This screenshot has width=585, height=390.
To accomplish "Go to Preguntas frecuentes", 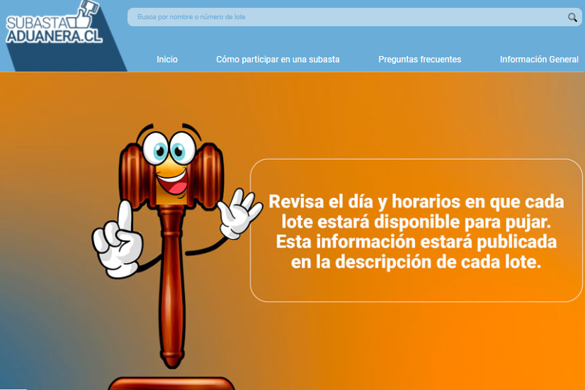I will click(x=420, y=60).
